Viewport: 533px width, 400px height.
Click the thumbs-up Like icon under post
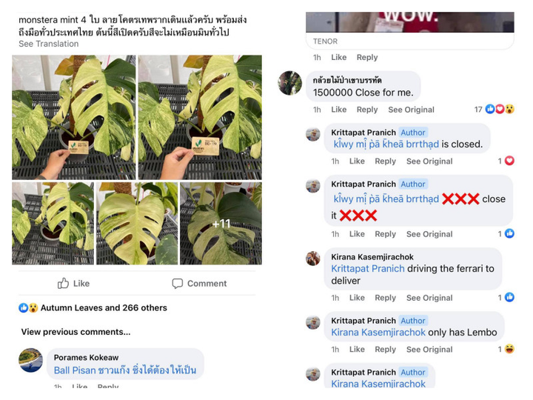pyautogui.click(x=63, y=283)
